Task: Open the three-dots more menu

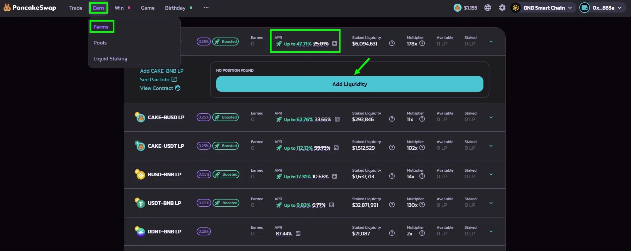Action: tap(206, 8)
